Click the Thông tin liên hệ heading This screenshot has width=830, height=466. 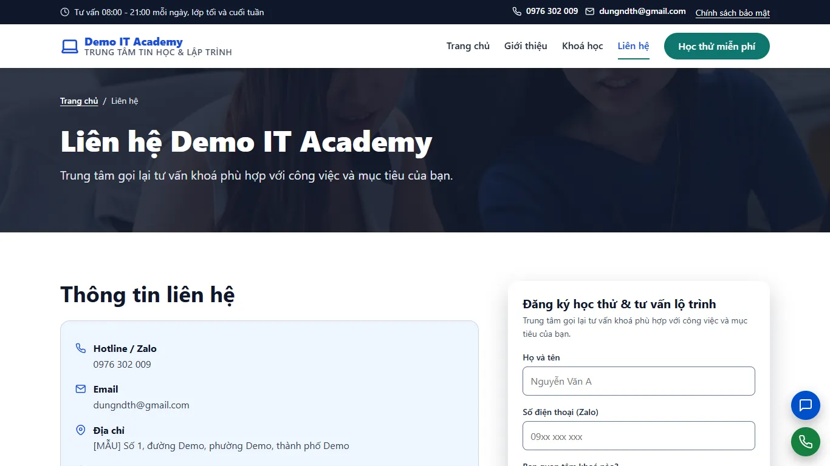click(x=148, y=295)
